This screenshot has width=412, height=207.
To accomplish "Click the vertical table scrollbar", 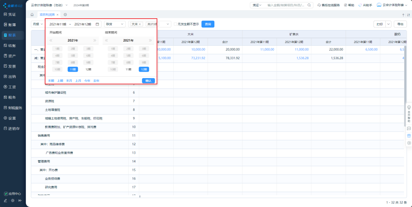I will click(x=405, y=85).
